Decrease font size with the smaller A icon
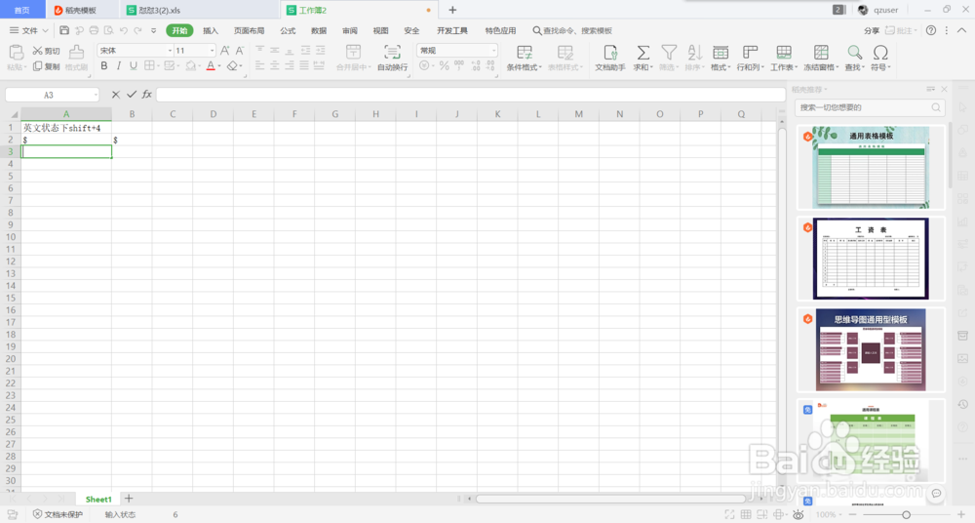This screenshot has height=523, width=975. [x=240, y=51]
